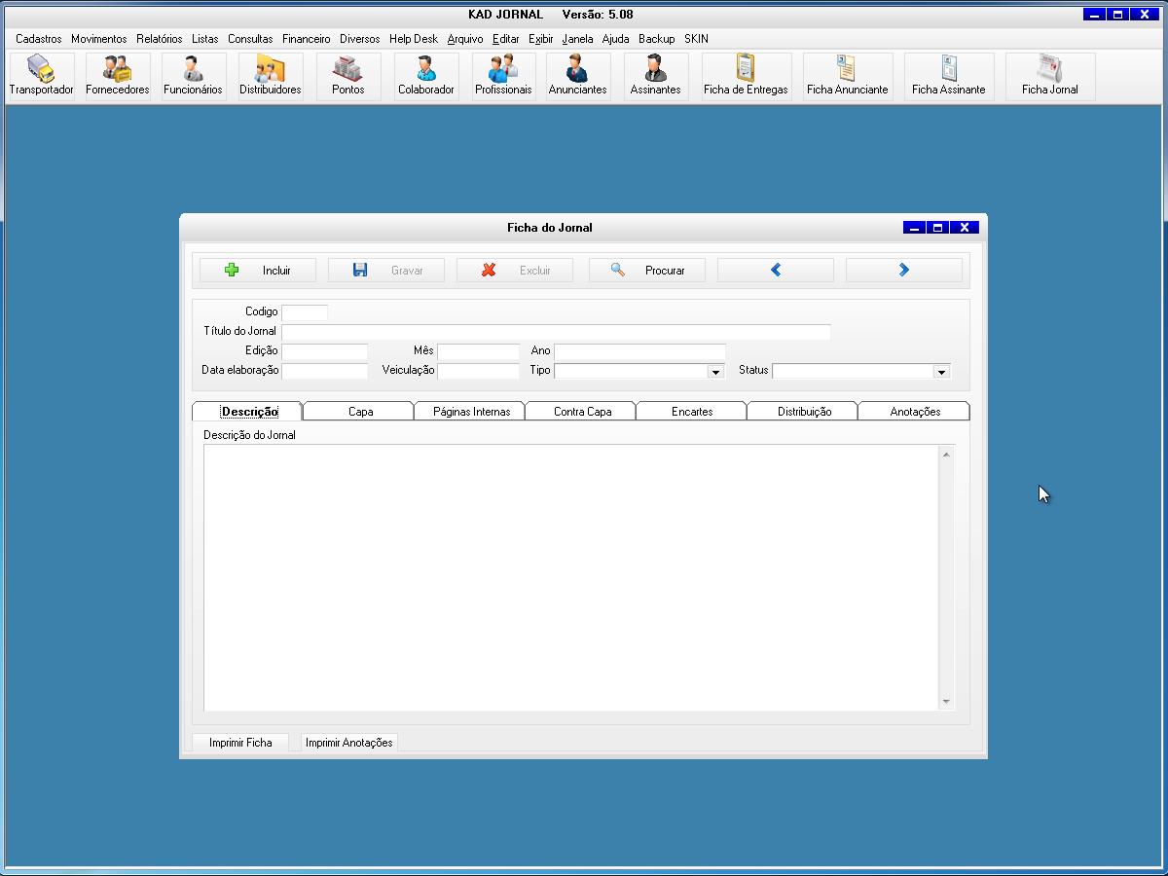Screen dimensions: 1168x876
Task: Launch Ficha Assinante from toolbar
Action: (x=948, y=76)
